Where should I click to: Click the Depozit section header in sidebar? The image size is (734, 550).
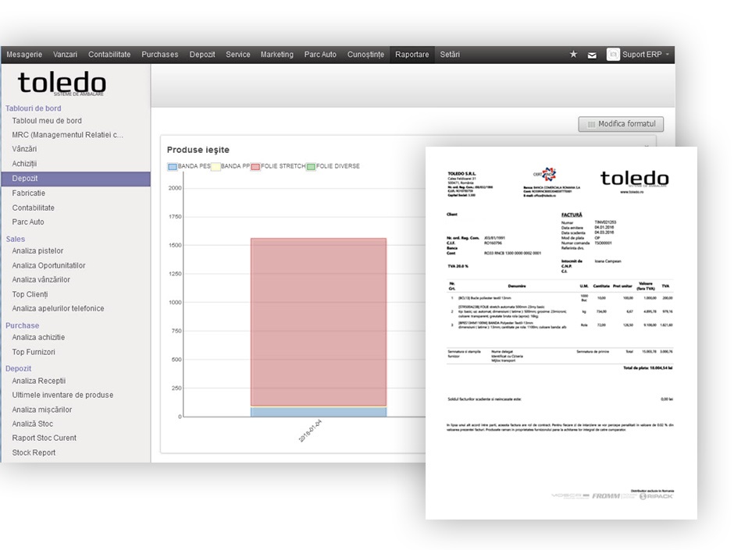(x=18, y=368)
